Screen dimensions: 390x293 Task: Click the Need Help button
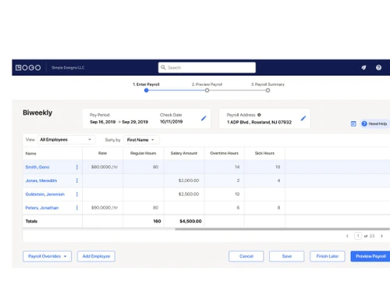[374, 123]
